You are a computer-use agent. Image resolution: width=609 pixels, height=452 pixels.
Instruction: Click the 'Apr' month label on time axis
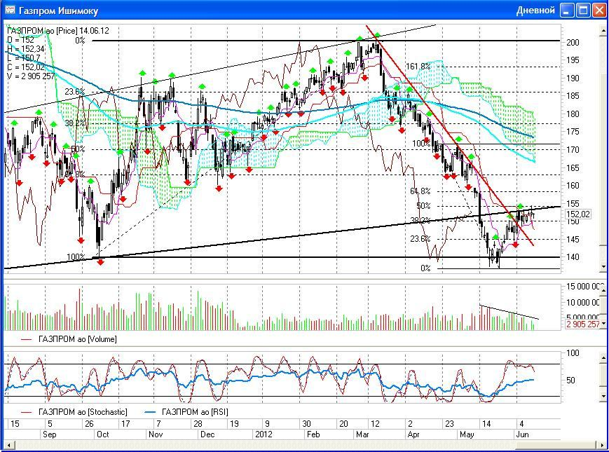(x=414, y=434)
